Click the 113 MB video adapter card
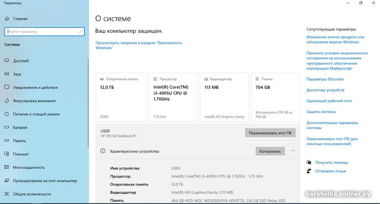 pos(224,97)
